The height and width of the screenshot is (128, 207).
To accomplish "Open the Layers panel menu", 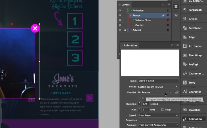I will (168, 5).
